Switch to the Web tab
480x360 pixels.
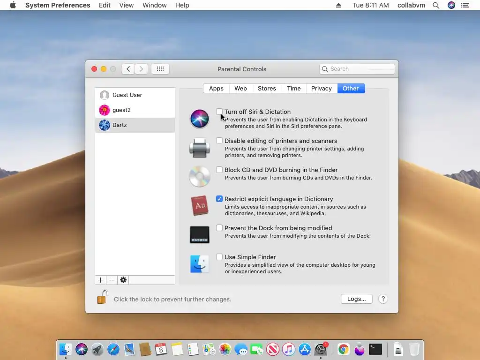(x=240, y=89)
